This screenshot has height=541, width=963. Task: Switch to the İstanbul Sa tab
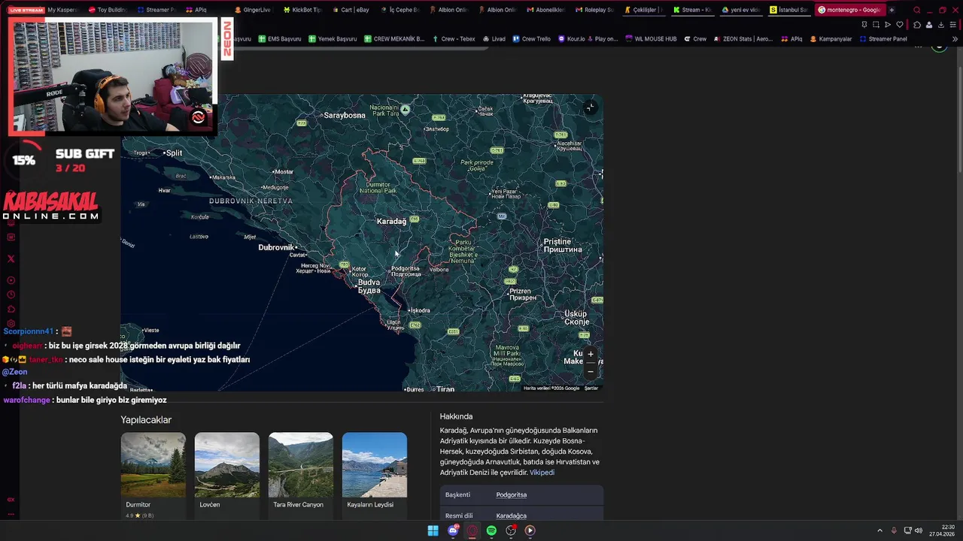pos(788,10)
